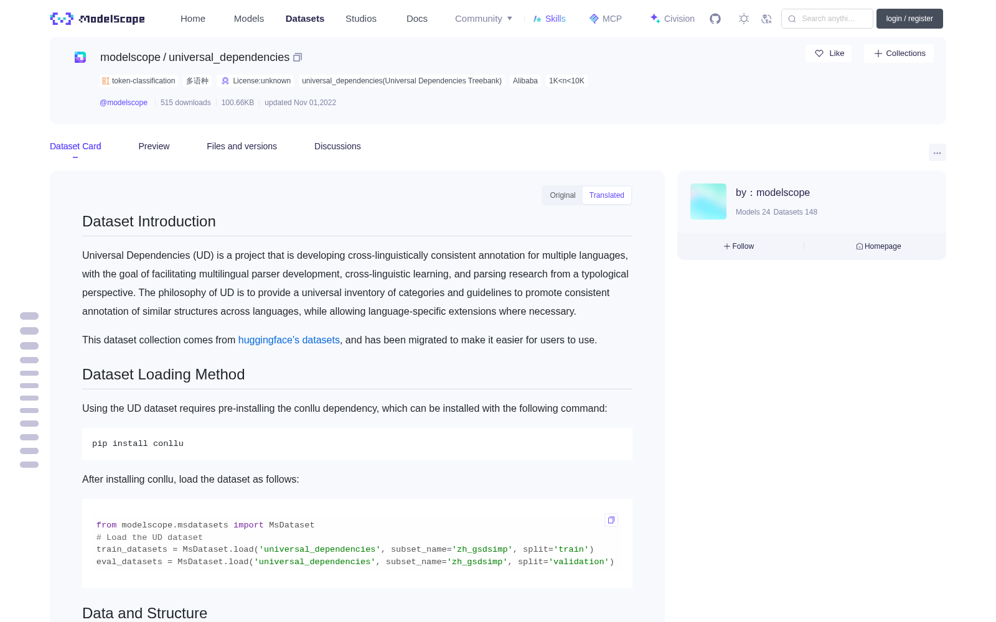Open the Docs navigation item
Screen dimensions: 996x622
(417, 19)
